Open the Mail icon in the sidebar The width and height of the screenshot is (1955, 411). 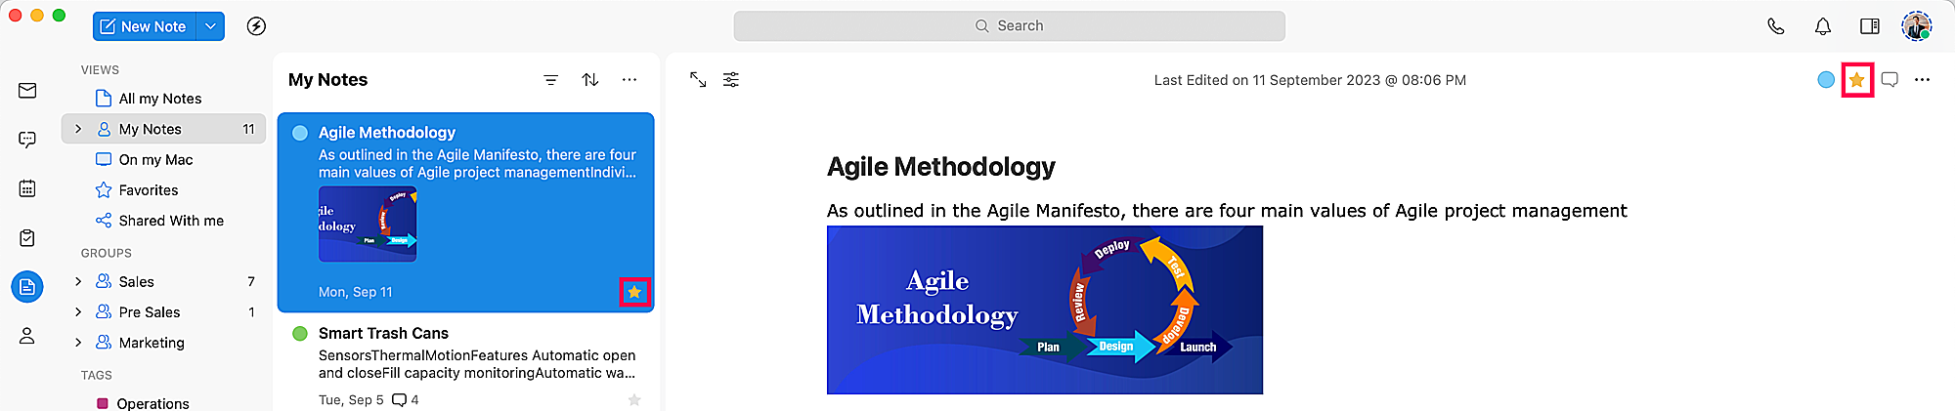(x=27, y=91)
